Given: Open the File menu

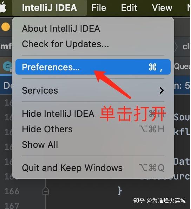Looking at the screenshot, I should 99,8.
